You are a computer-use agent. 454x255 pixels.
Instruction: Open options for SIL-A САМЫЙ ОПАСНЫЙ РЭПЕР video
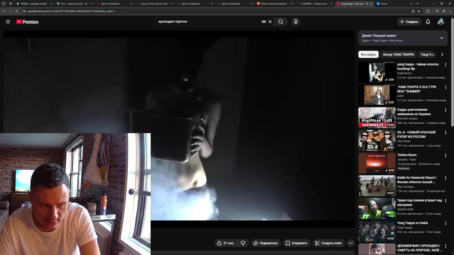pos(445,133)
